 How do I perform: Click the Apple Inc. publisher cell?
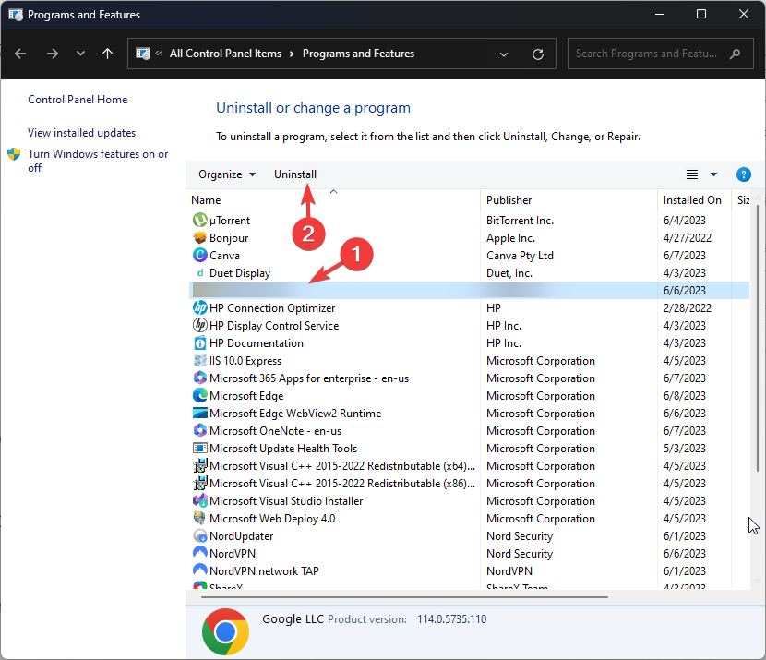tap(510, 238)
